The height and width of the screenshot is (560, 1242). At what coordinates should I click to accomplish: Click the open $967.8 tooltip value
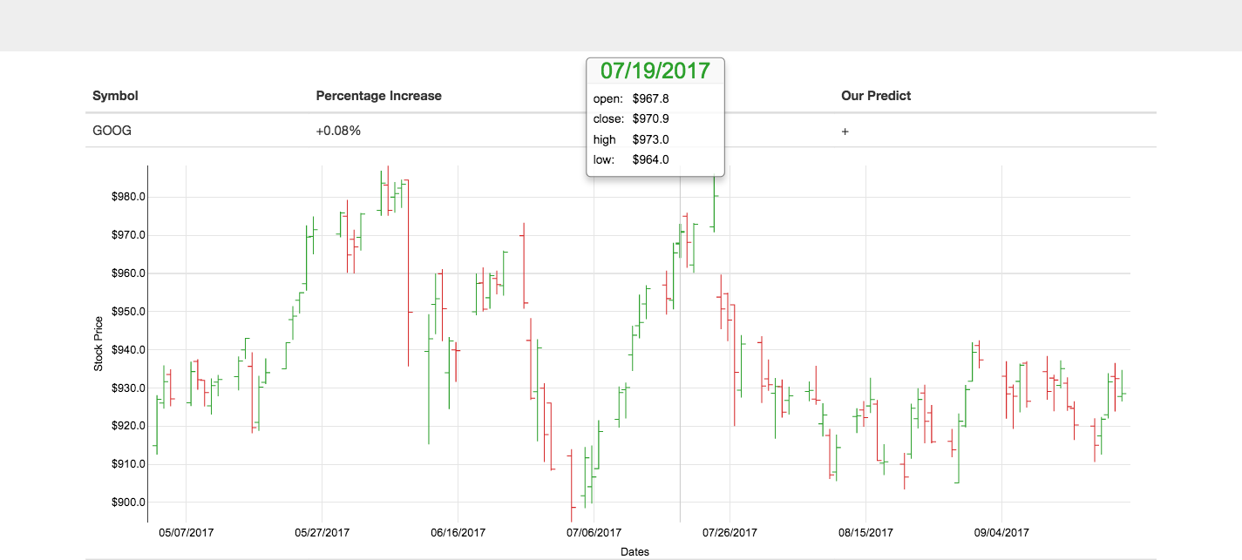[x=651, y=98]
